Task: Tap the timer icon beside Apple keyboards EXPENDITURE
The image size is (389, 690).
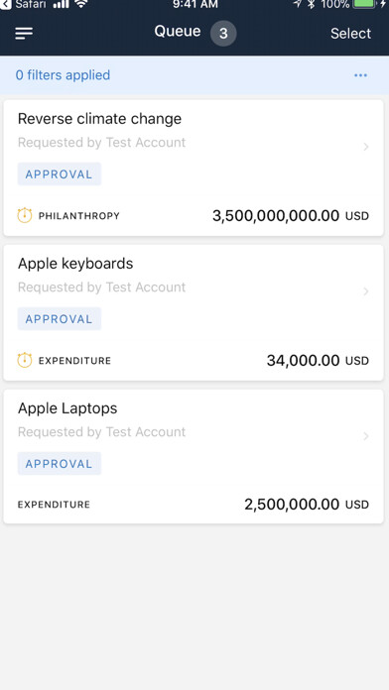Action: [25, 361]
